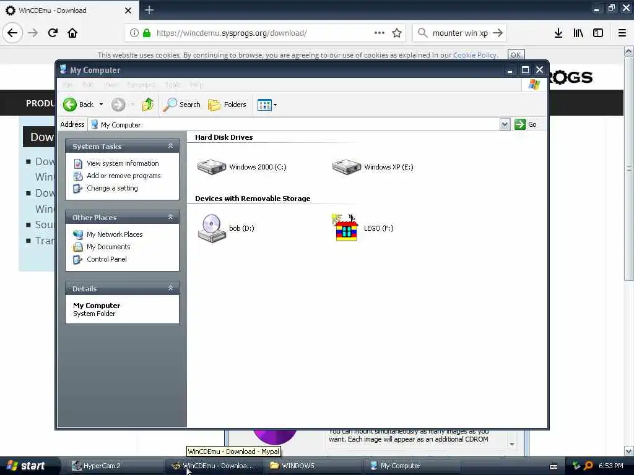This screenshot has width=634, height=475.
Task: Select the Windows XP (E:) drive
Action: tap(373, 167)
